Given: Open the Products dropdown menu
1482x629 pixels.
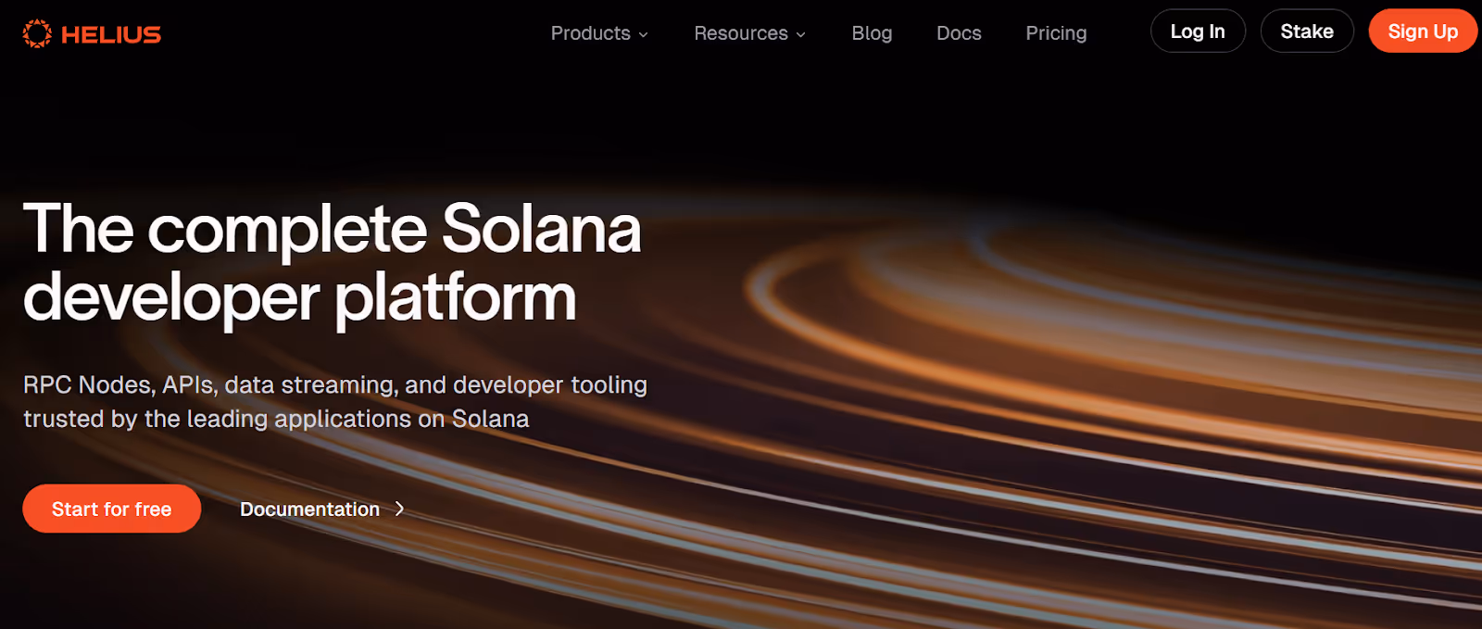Looking at the screenshot, I should [x=599, y=33].
